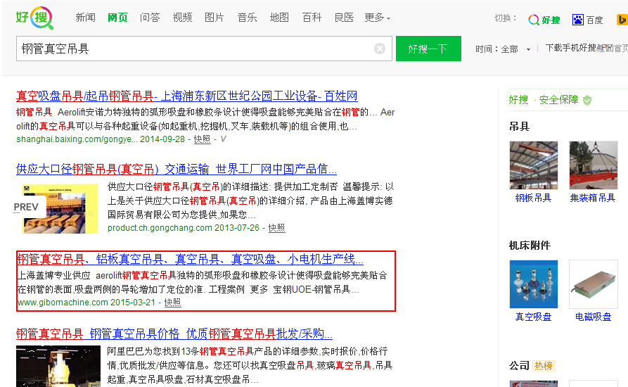Open the 音乐 tab

tap(247, 18)
